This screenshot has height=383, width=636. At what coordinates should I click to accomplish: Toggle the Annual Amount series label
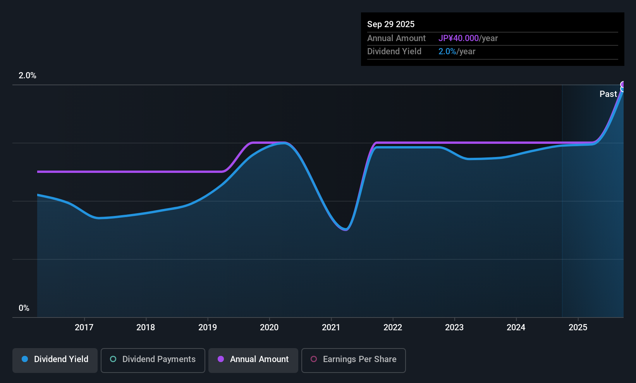(x=259, y=359)
